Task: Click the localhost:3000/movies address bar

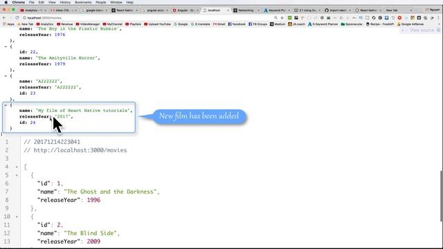Action: click(x=147, y=18)
